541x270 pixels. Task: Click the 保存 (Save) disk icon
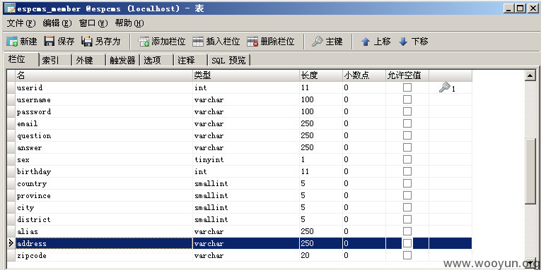(x=49, y=42)
